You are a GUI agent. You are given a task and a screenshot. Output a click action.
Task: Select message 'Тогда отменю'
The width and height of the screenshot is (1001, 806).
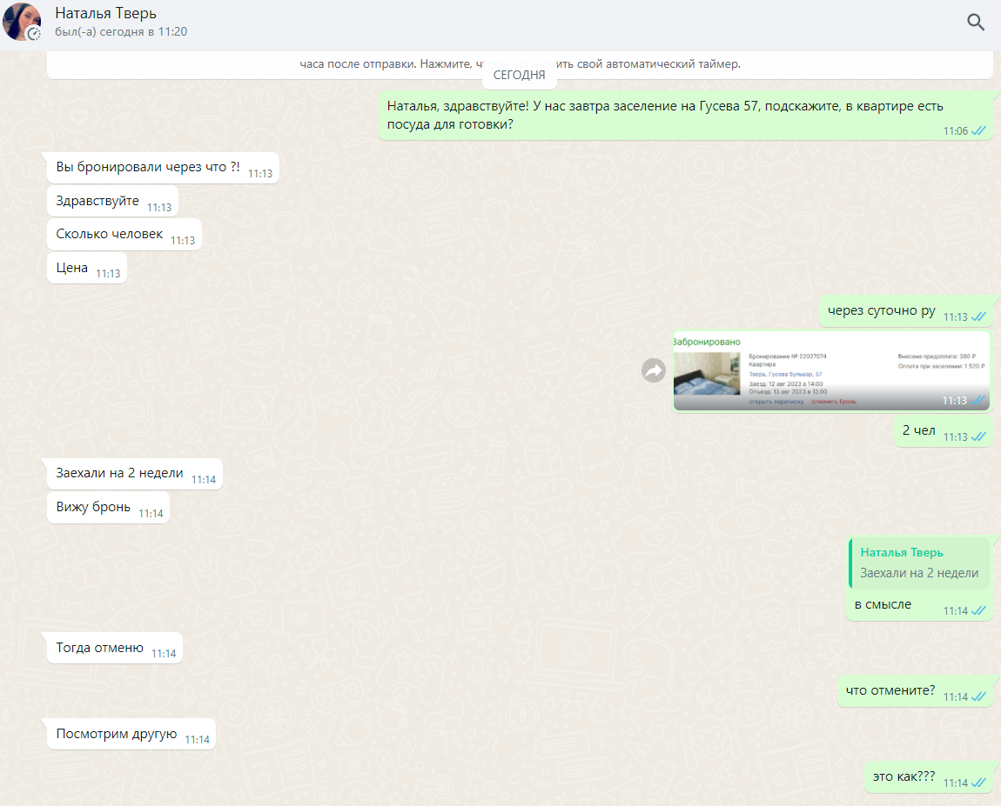pyautogui.click(x=115, y=649)
